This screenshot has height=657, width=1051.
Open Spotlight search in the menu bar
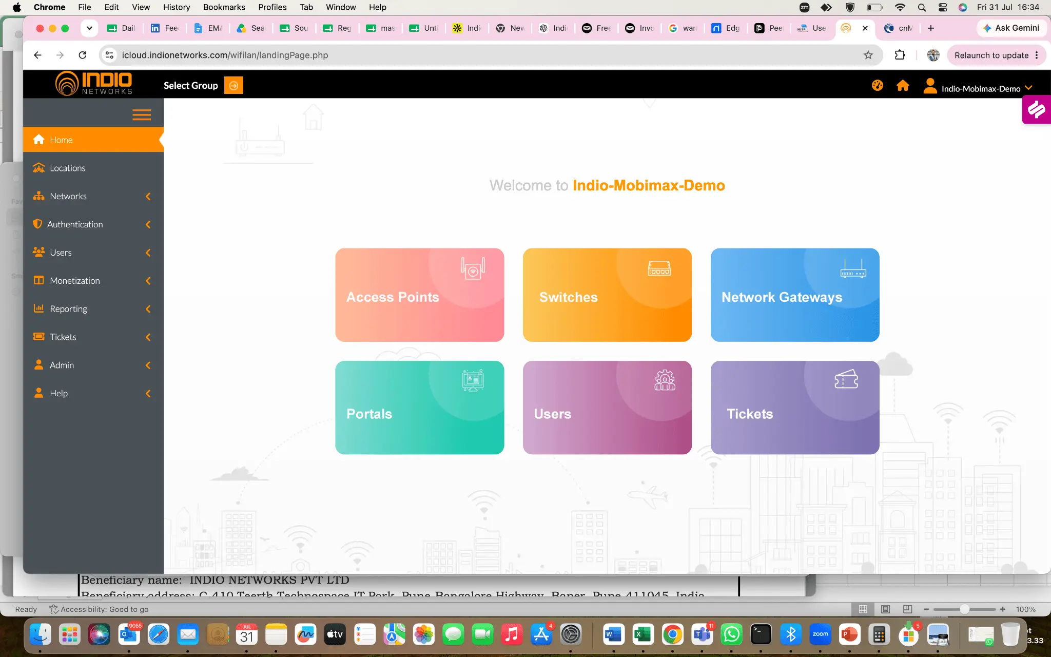pyautogui.click(x=922, y=7)
